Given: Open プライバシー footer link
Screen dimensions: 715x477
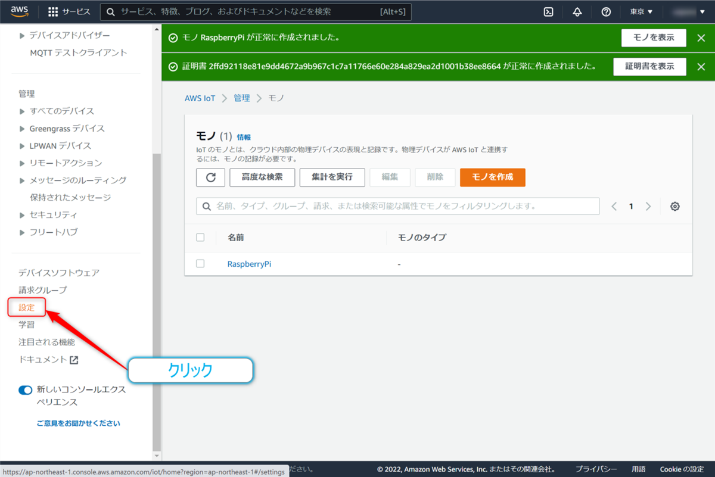Looking at the screenshot, I should pos(596,469).
